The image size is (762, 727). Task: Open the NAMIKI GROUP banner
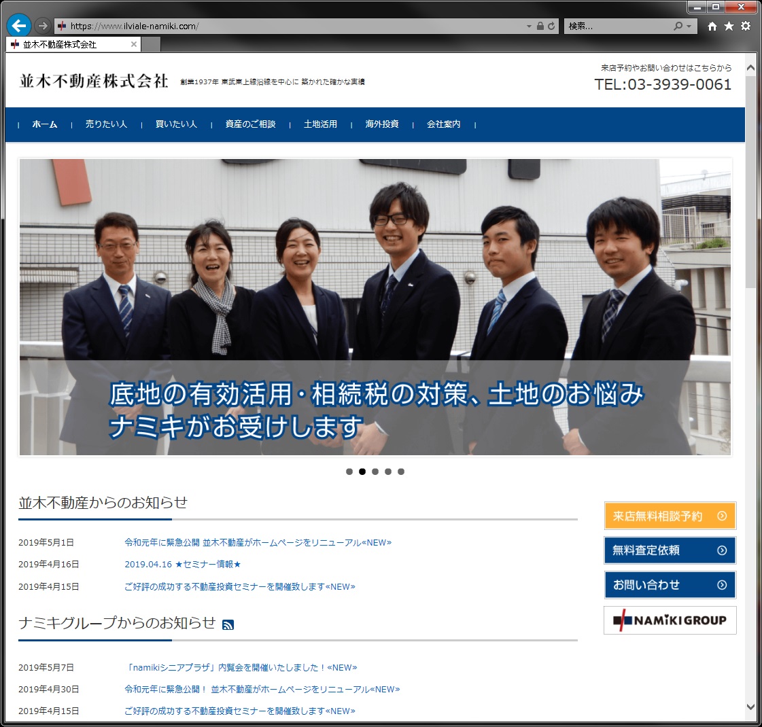point(670,620)
